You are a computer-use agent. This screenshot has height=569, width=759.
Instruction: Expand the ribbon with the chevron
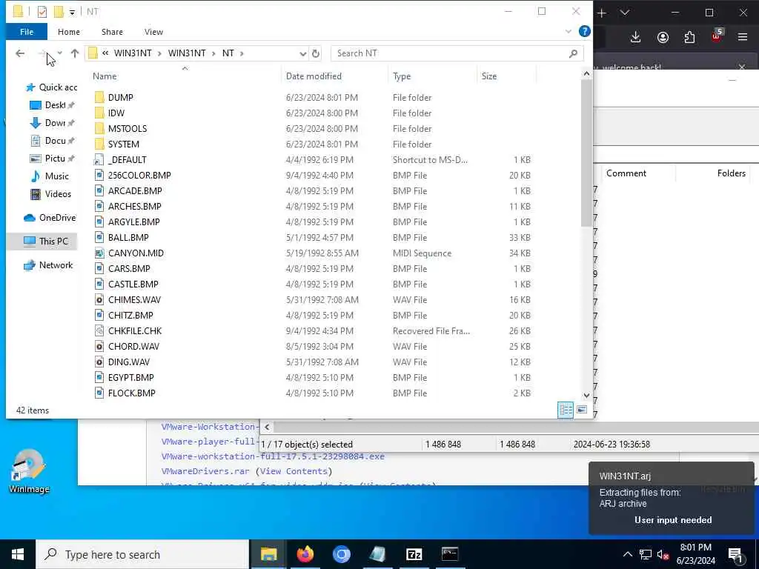coord(569,31)
